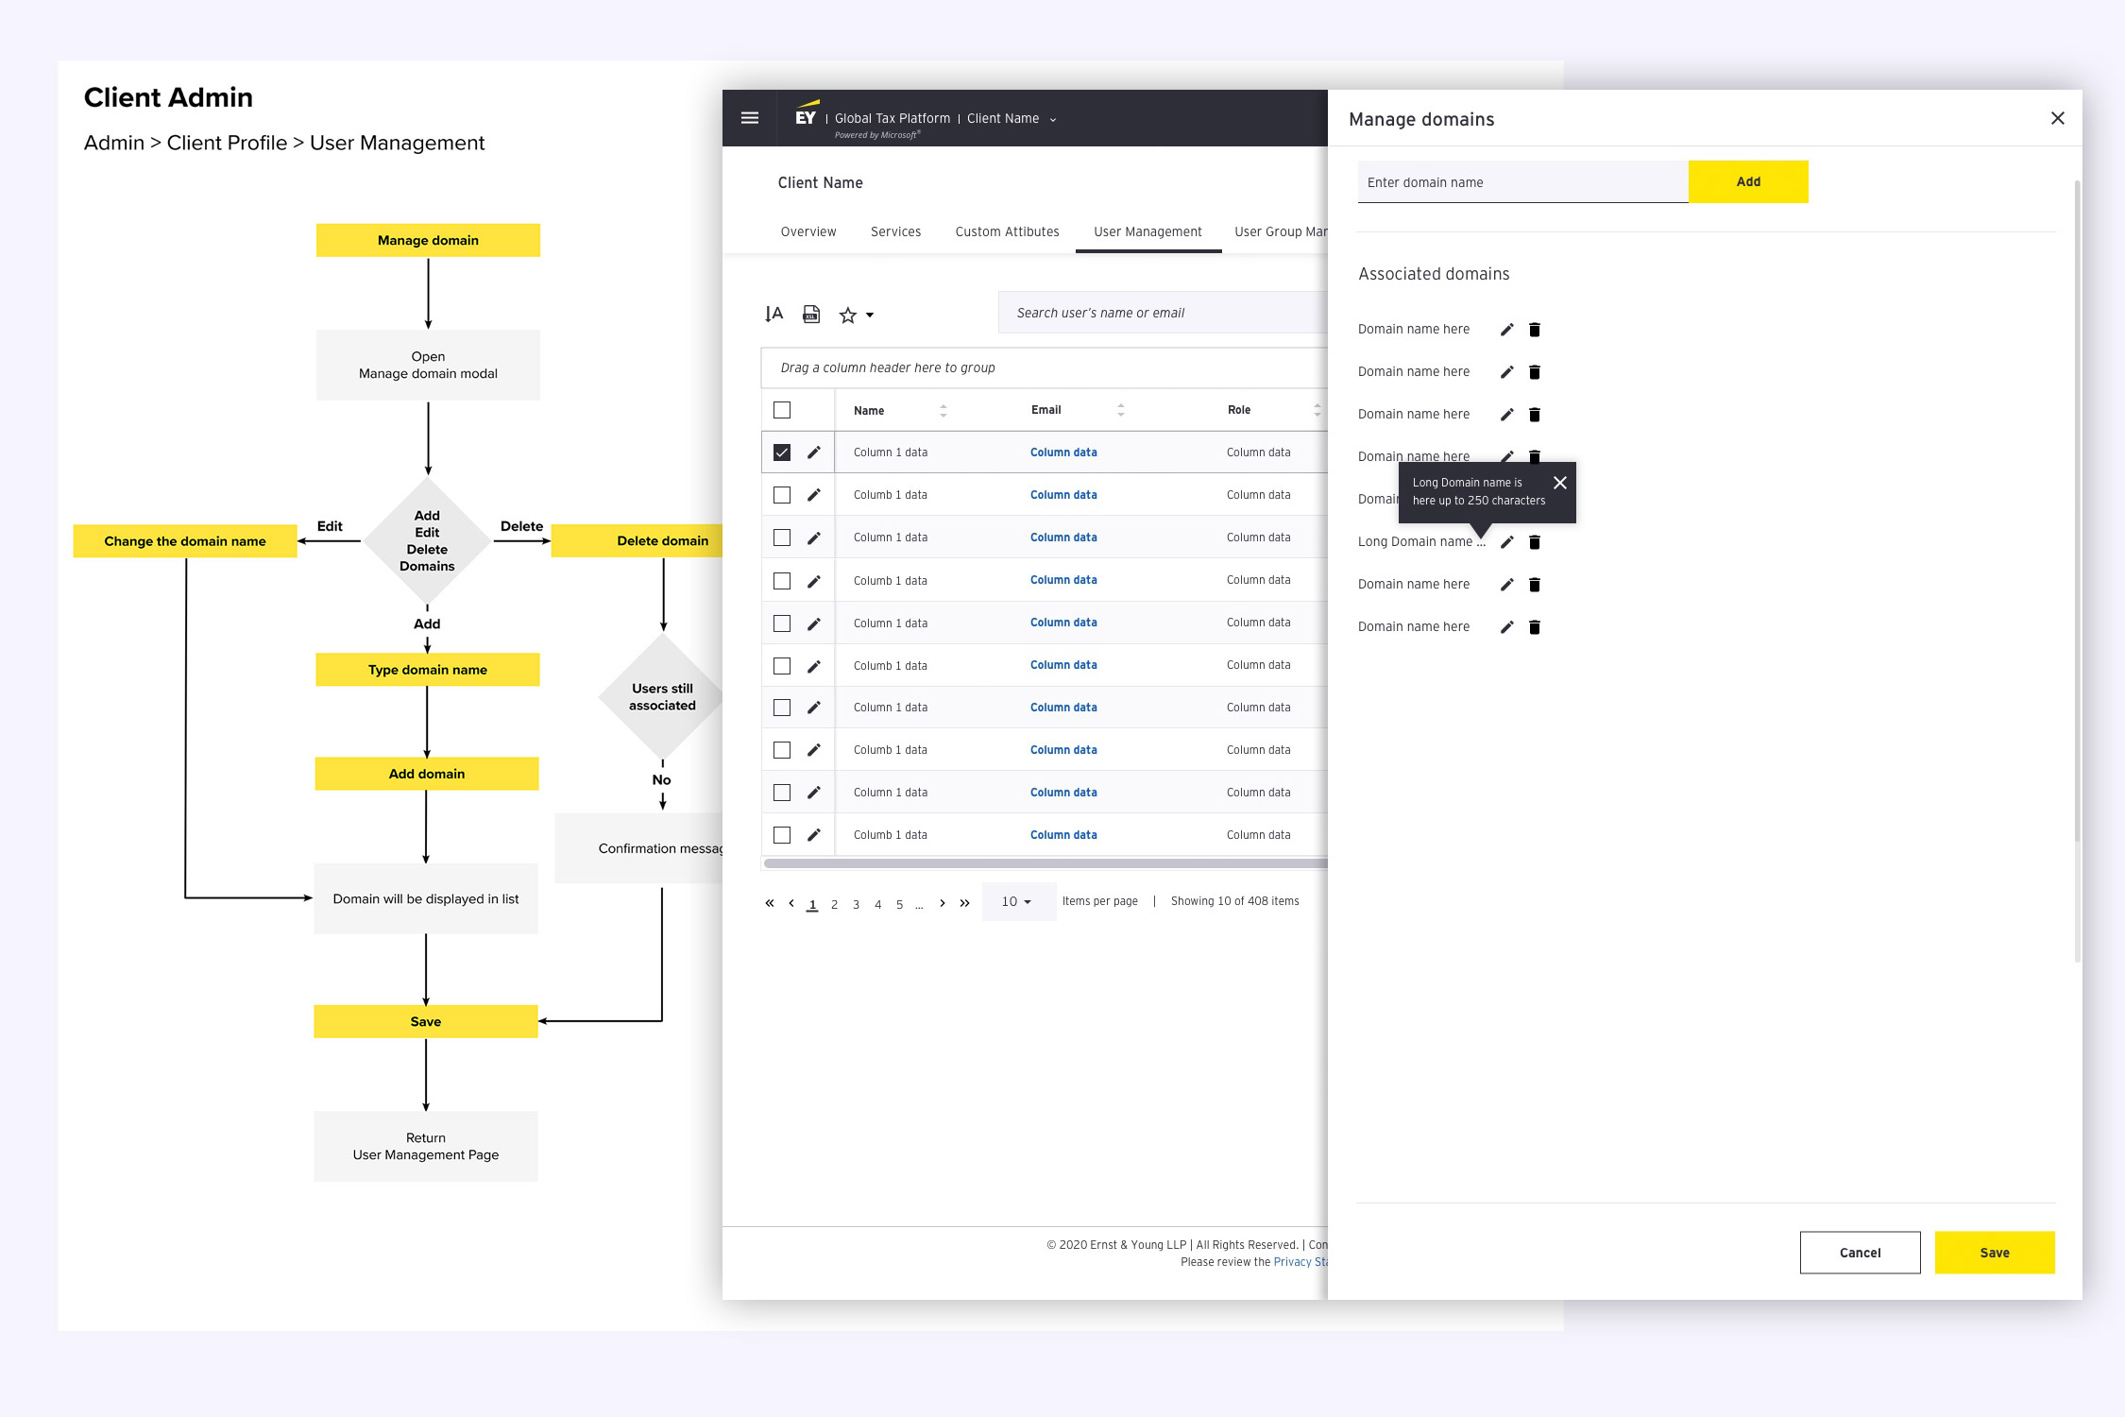
Task: Dismiss the long domain name tooltip
Action: (x=1560, y=482)
